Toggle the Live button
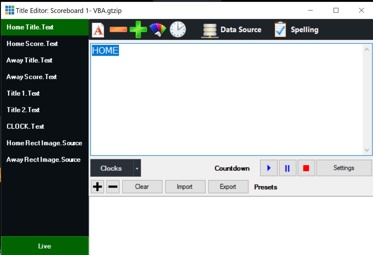The width and height of the screenshot is (373, 255). click(x=44, y=246)
